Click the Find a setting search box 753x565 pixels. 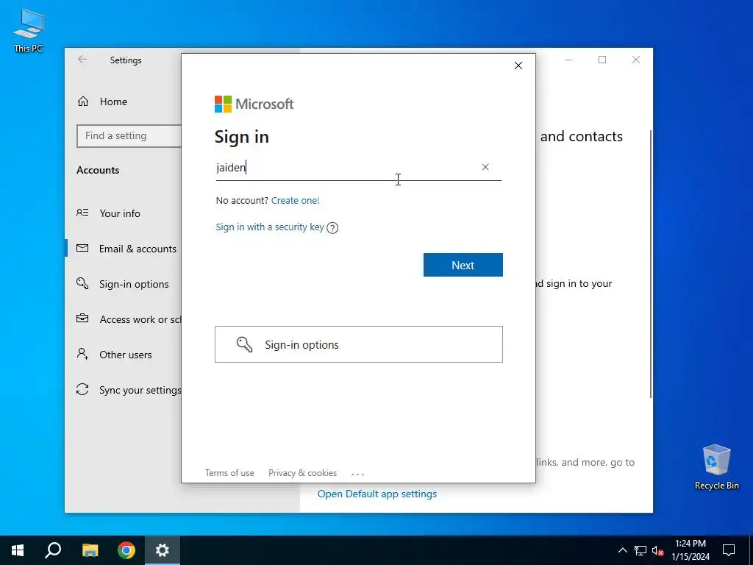click(129, 136)
